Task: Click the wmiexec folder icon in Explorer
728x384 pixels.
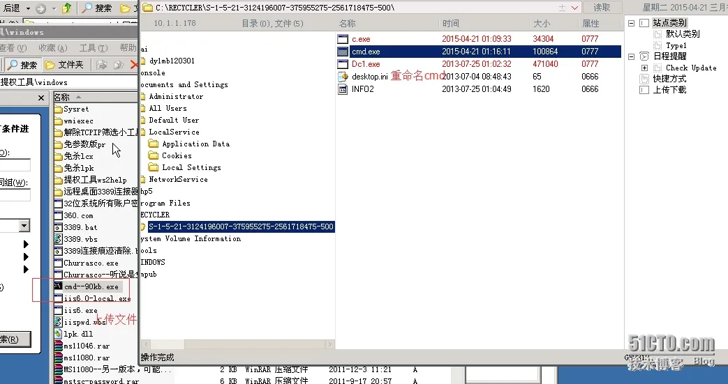Action: (x=58, y=121)
